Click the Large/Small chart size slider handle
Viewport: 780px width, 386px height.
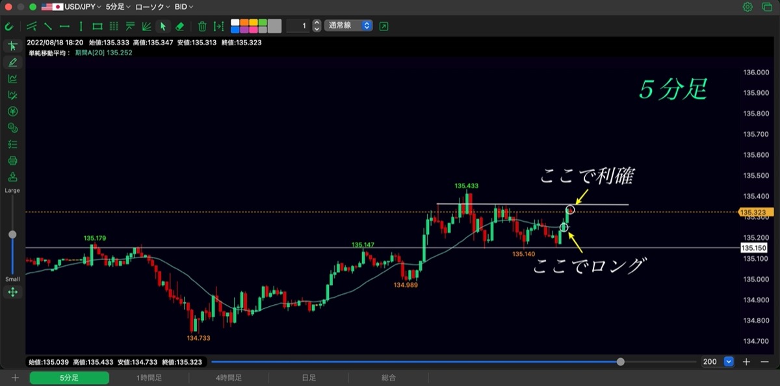[x=12, y=234]
